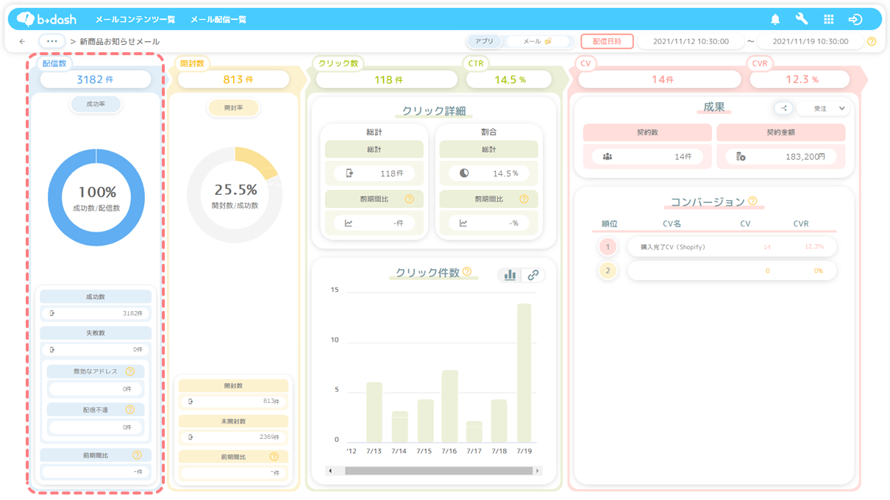Image resolution: width=890 pixels, height=500 pixels.
Task: Click the logout arrow icon
Action: [x=855, y=20]
